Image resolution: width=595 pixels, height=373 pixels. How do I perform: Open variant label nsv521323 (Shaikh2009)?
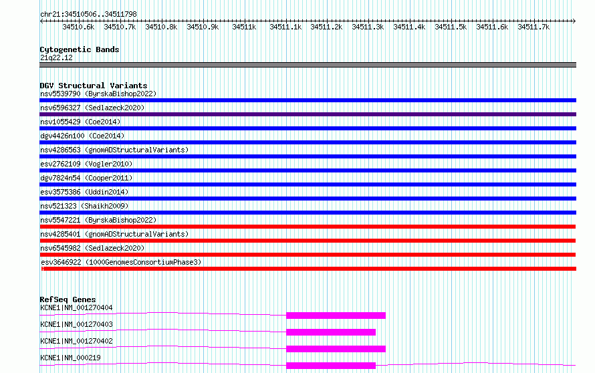point(84,206)
